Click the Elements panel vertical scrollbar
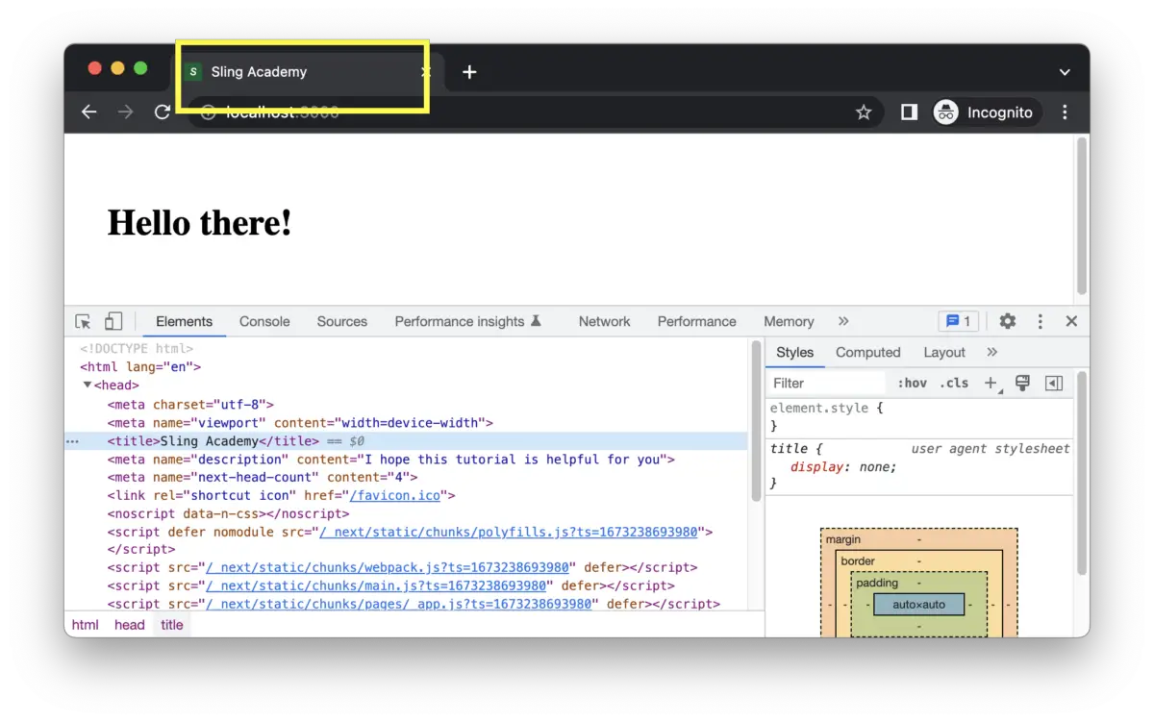Screen dimensions: 1154x722 [756, 420]
